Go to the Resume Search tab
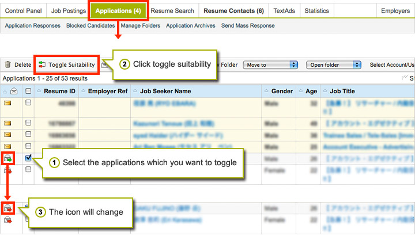The width and height of the screenshot is (415, 236). click(172, 11)
